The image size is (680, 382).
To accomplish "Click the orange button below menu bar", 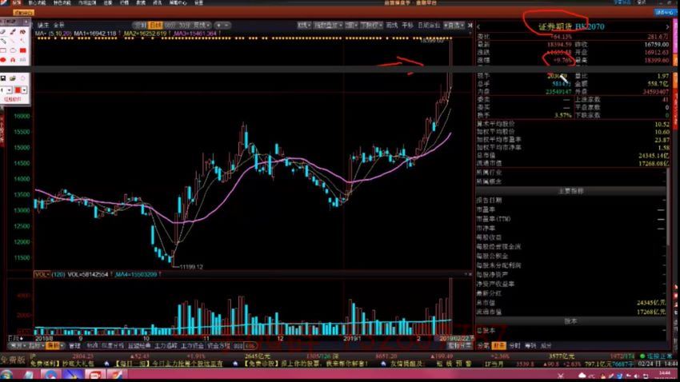I will pyautogui.click(x=24, y=13).
